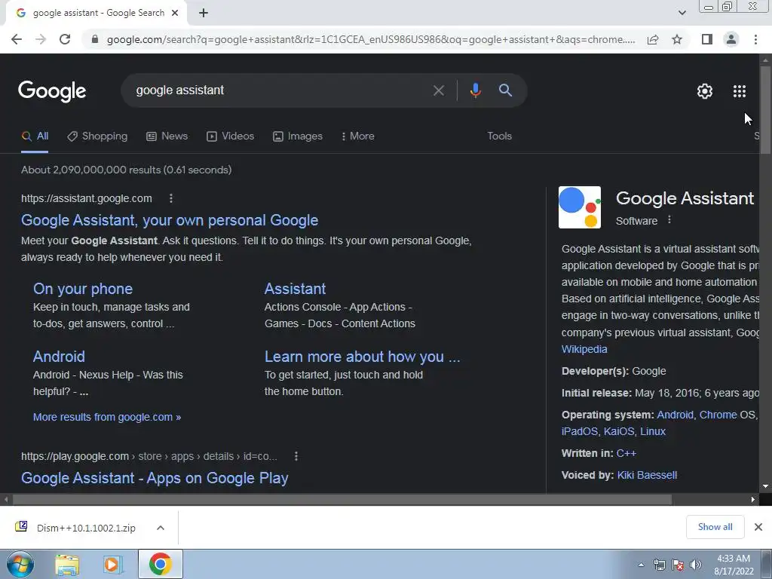Open options for play.google.com result
This screenshot has height=579, width=772.
296,456
